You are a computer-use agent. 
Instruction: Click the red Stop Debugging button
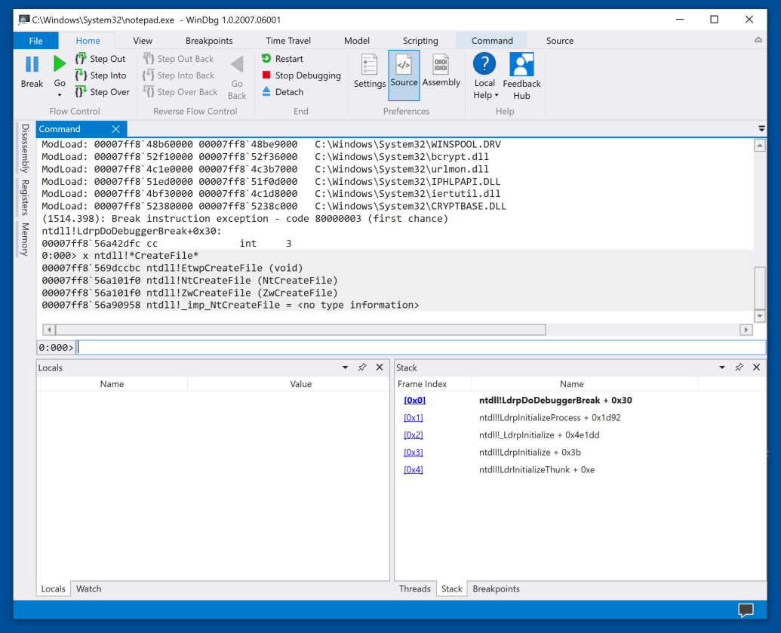[x=301, y=75]
